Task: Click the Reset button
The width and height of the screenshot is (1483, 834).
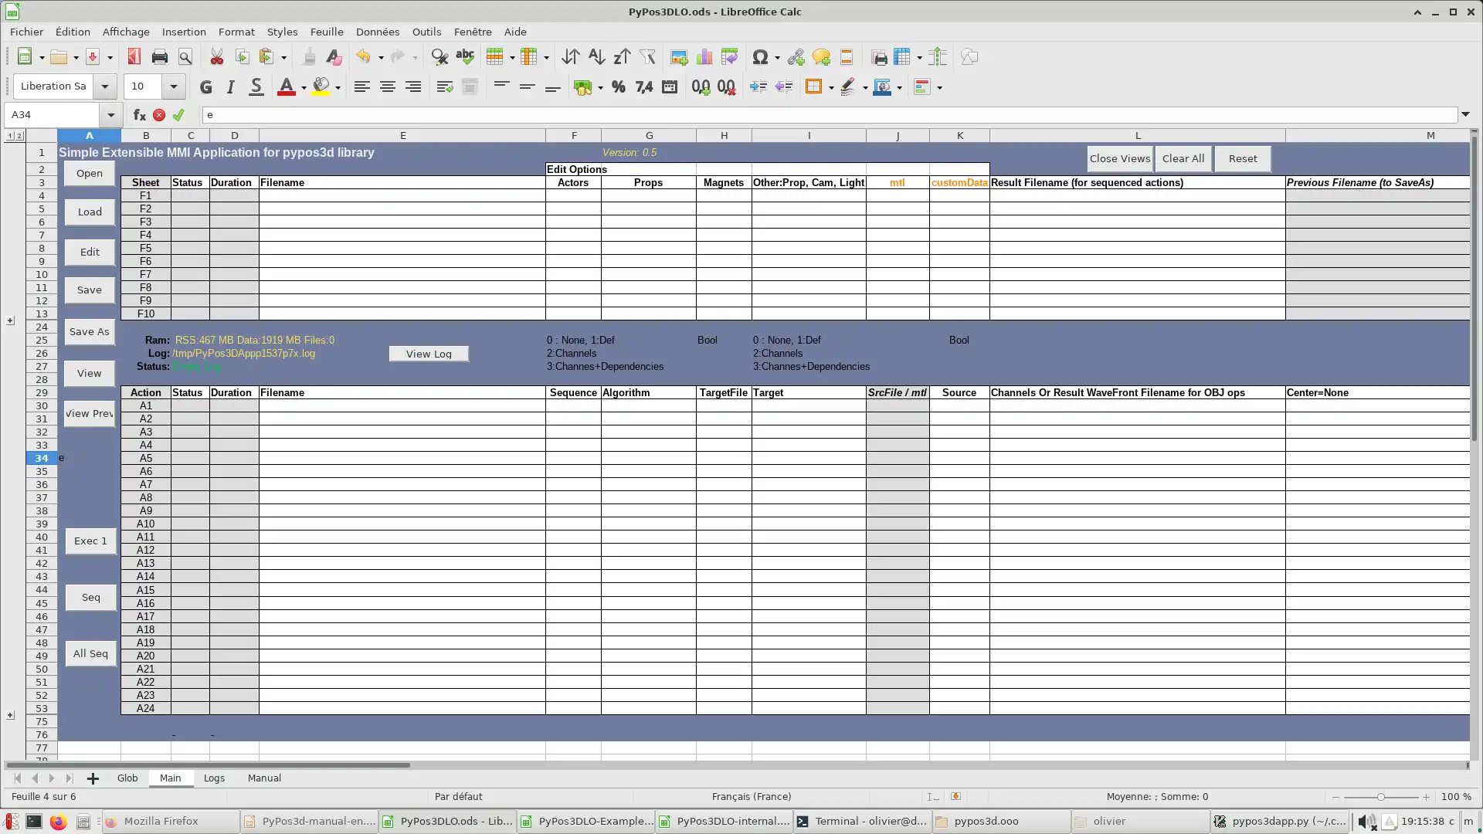Action: (x=1243, y=159)
